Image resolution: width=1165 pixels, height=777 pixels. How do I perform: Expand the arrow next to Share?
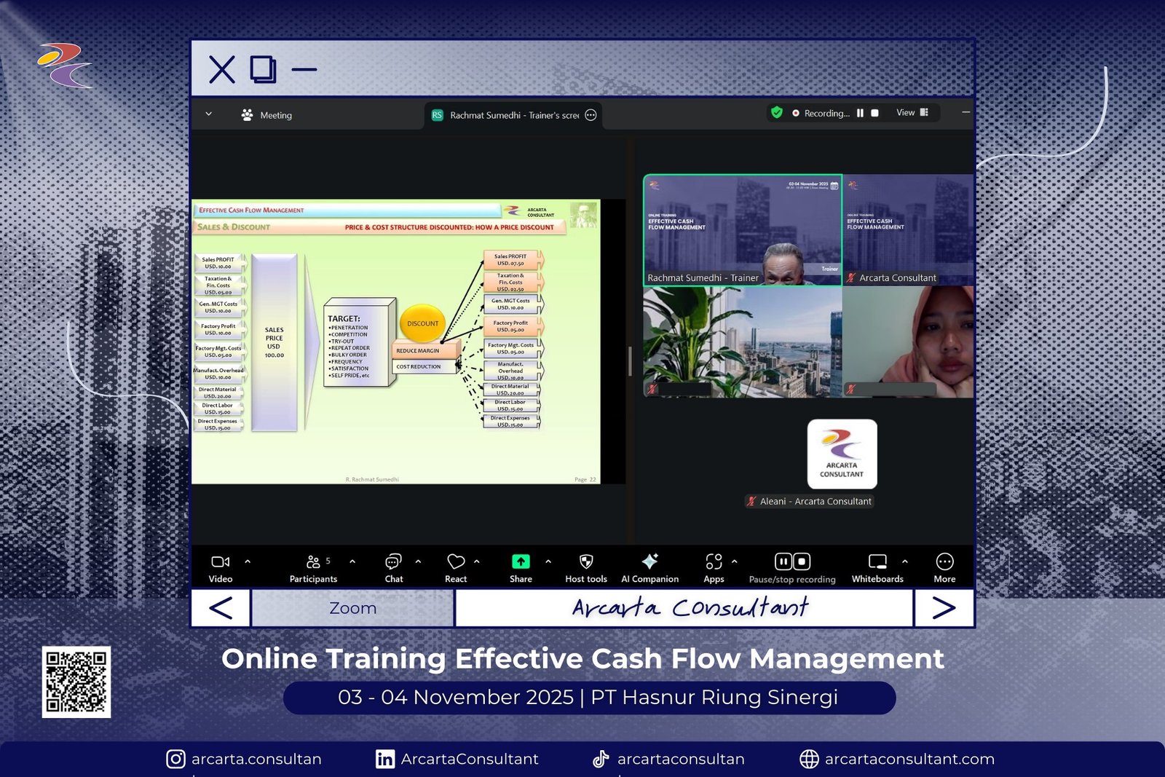click(x=548, y=561)
